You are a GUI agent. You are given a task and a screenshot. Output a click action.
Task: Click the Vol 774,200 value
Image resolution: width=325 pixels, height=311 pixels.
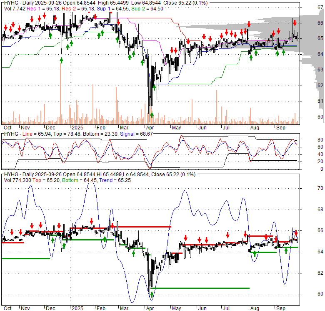[x=17, y=180]
